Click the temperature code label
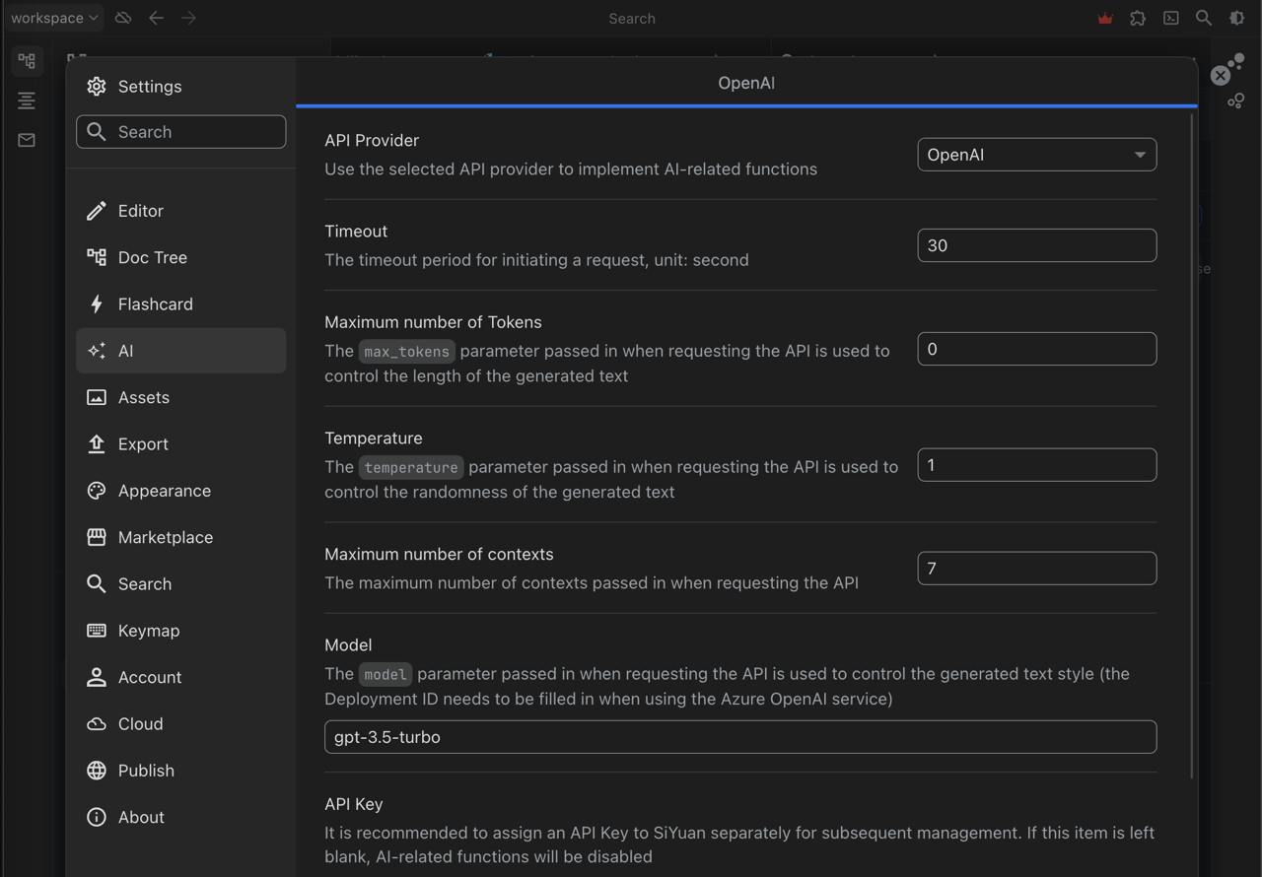Image resolution: width=1262 pixels, height=877 pixels. tap(411, 467)
